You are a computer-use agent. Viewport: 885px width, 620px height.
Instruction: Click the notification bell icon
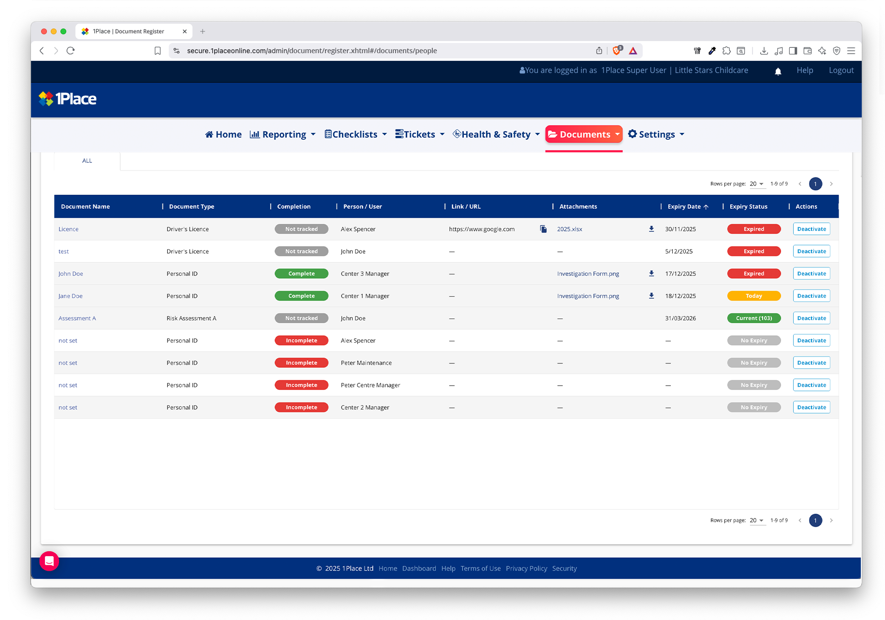click(x=778, y=71)
